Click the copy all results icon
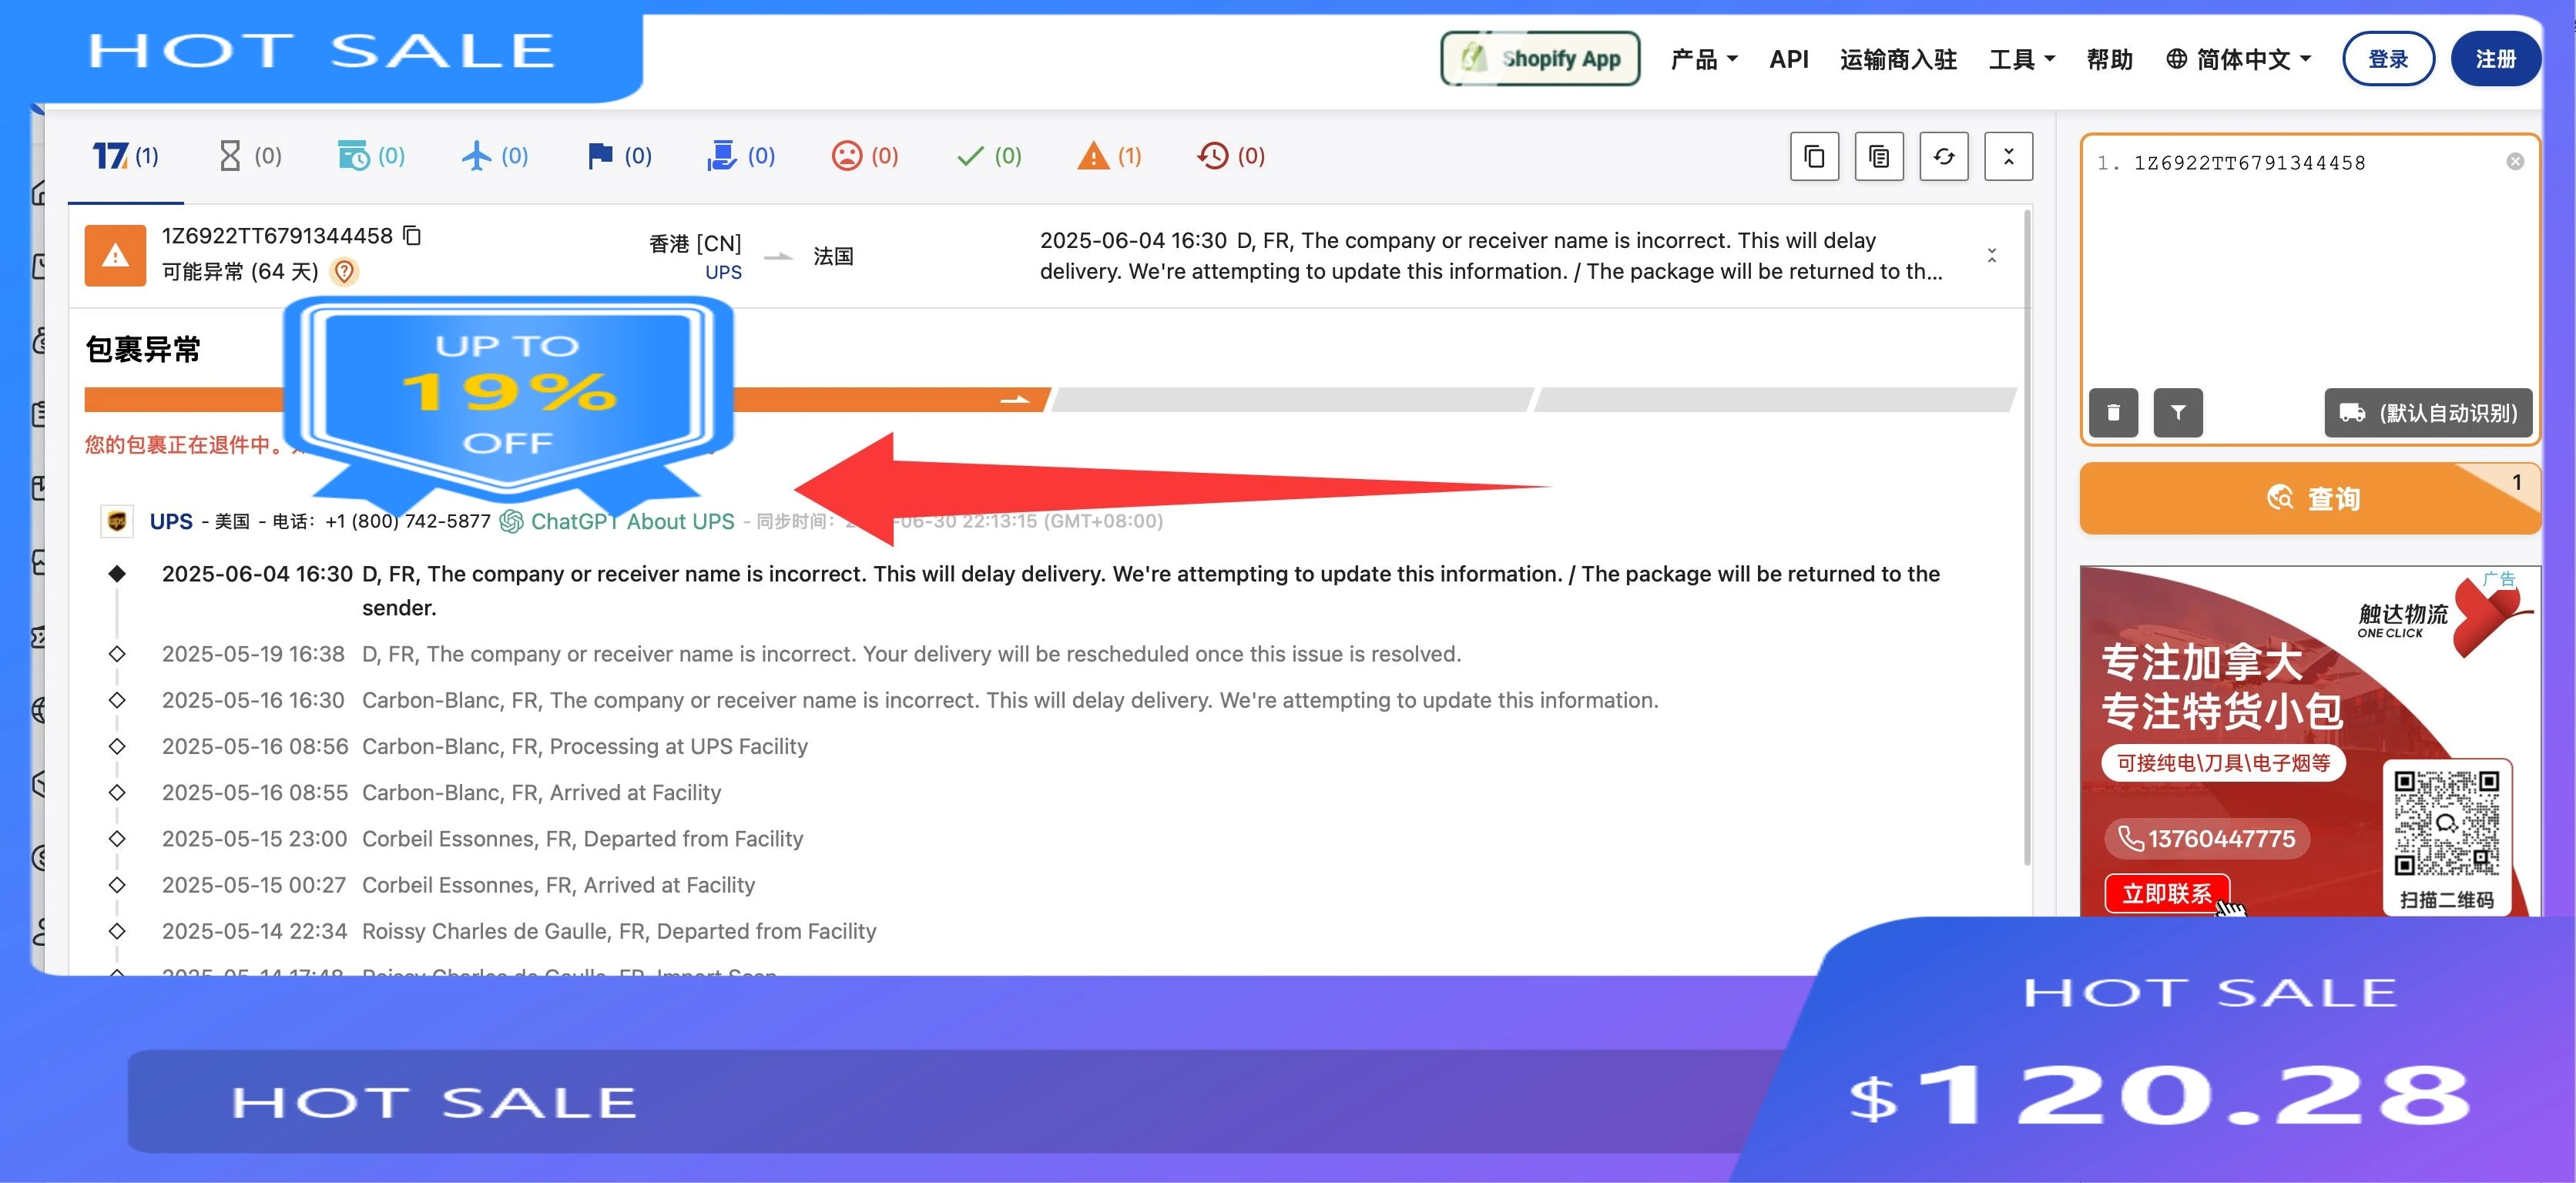The image size is (2576, 1183). click(x=1814, y=157)
